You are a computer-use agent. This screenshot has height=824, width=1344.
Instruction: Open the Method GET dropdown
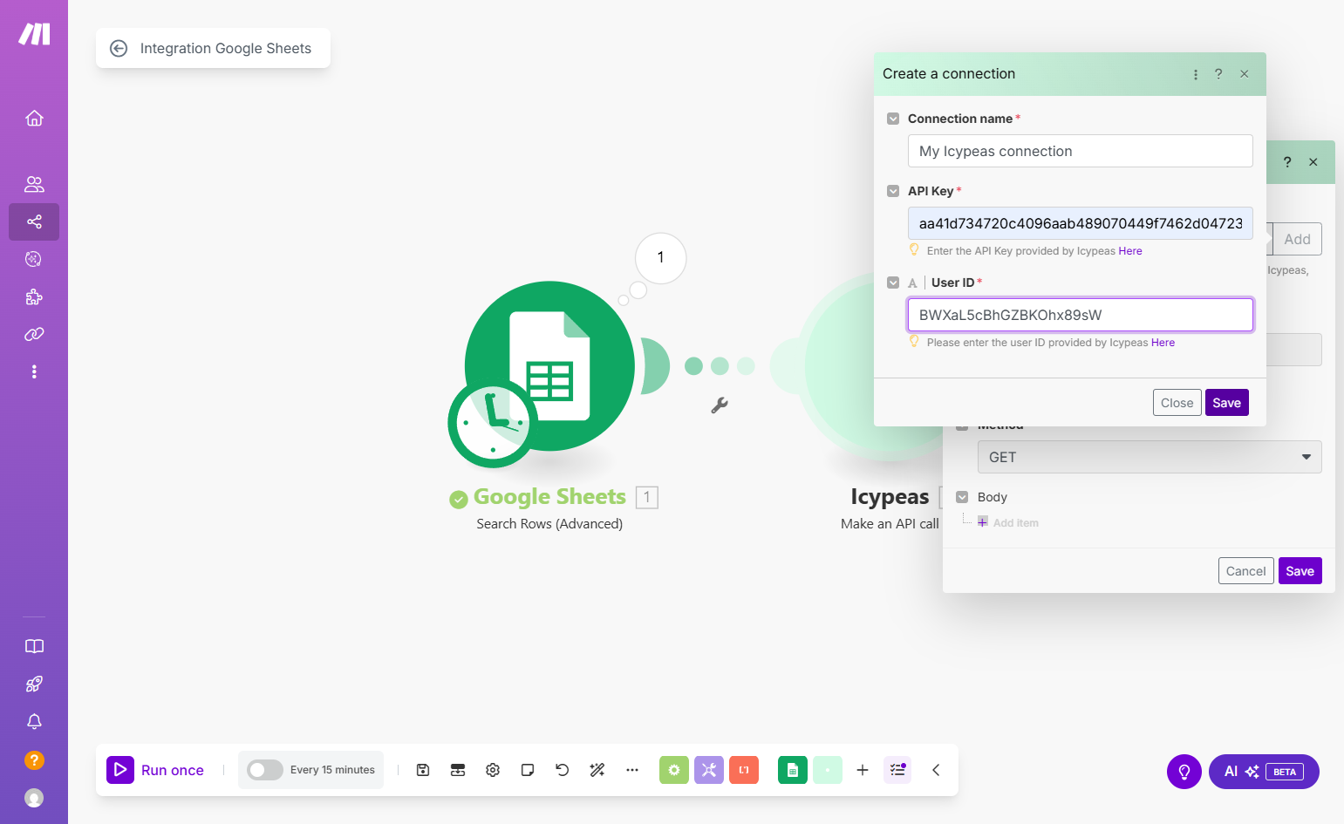pyautogui.click(x=1150, y=457)
